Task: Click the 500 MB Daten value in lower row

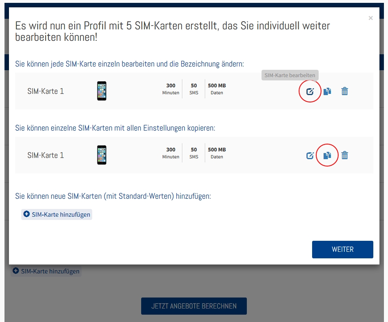Action: point(217,153)
